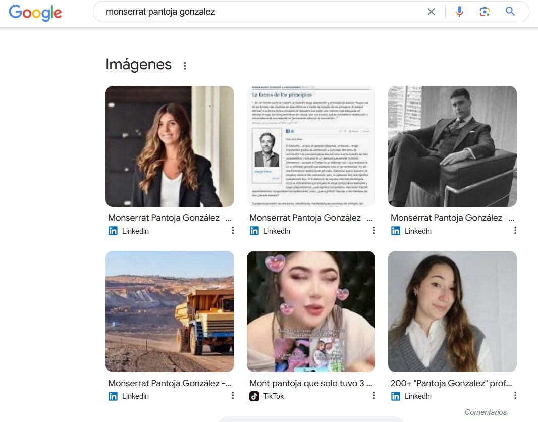This screenshot has height=422, width=538.
Task: Open the photo of woman in grey vest
Action: tap(452, 311)
